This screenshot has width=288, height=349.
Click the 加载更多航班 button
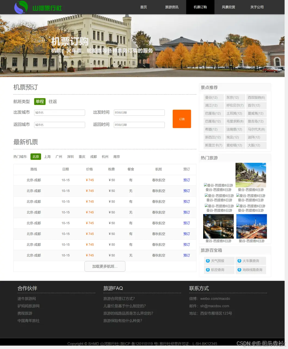pos(105,266)
